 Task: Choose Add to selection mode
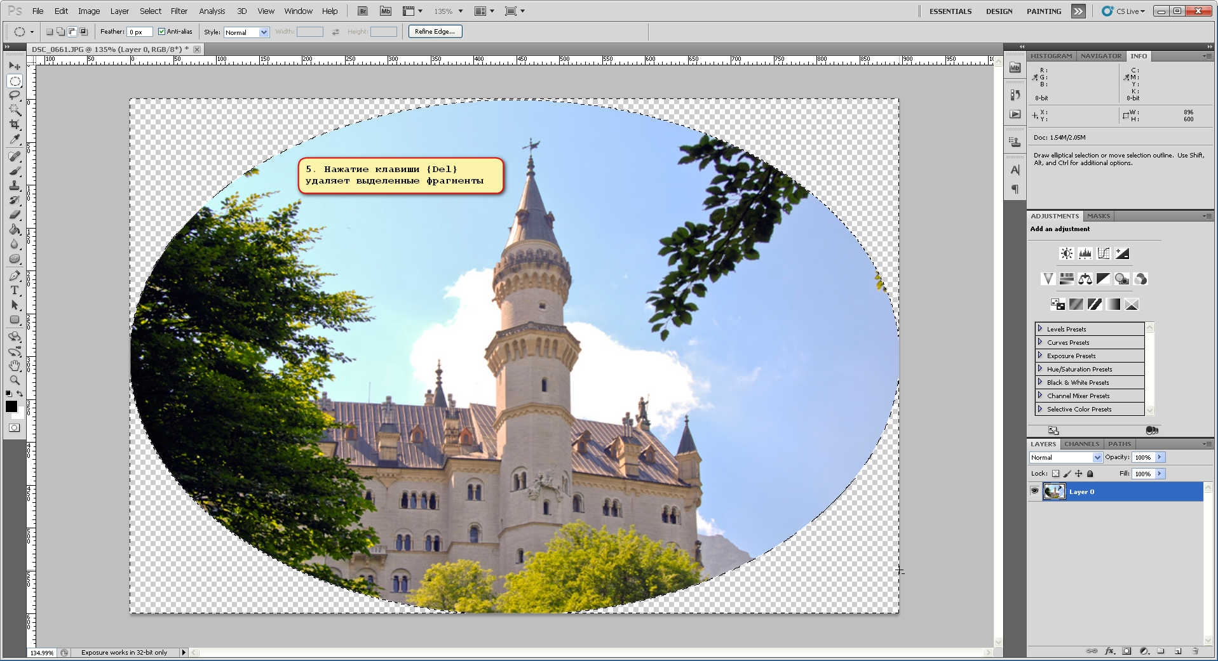point(60,32)
